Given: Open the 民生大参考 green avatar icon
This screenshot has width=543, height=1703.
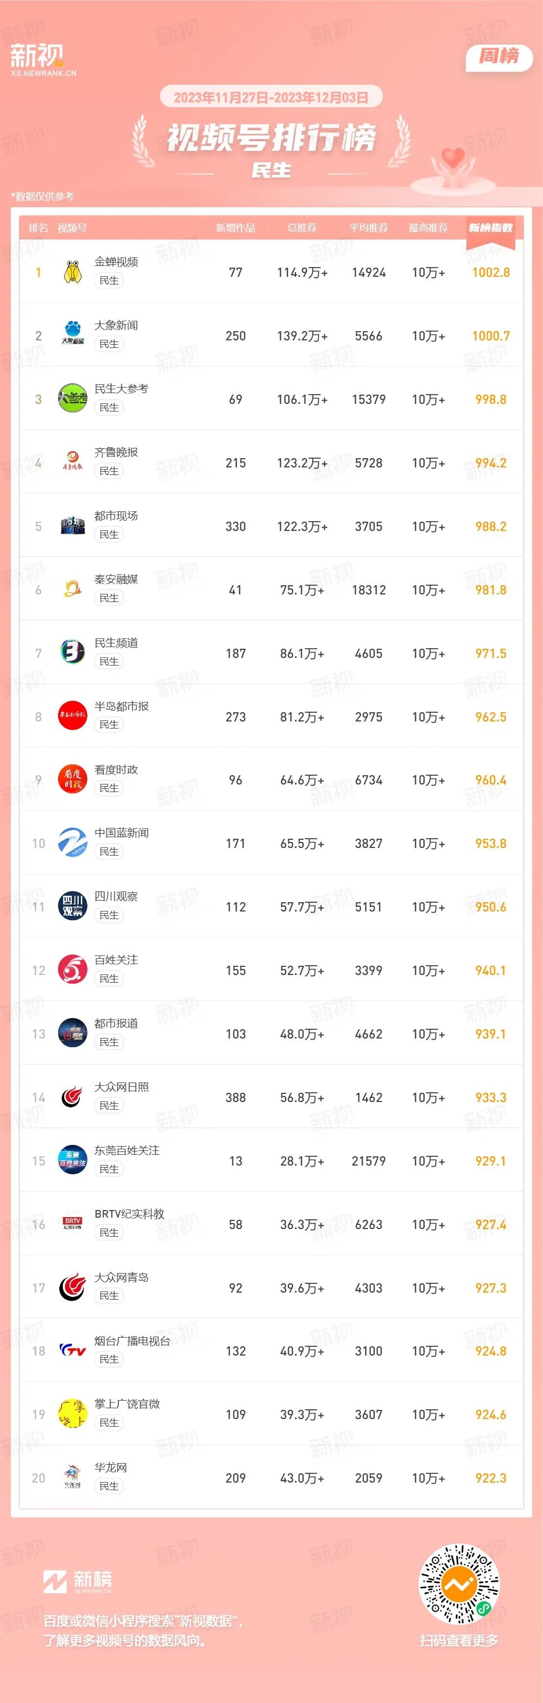Looking at the screenshot, I should 73,398.
